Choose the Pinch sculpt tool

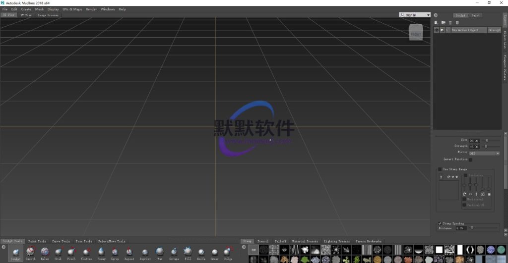(71, 252)
